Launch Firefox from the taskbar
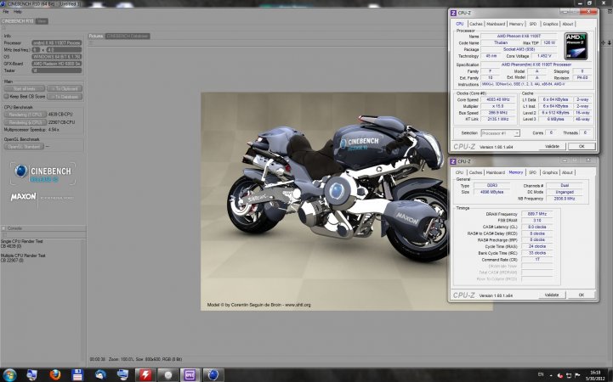 [55, 375]
